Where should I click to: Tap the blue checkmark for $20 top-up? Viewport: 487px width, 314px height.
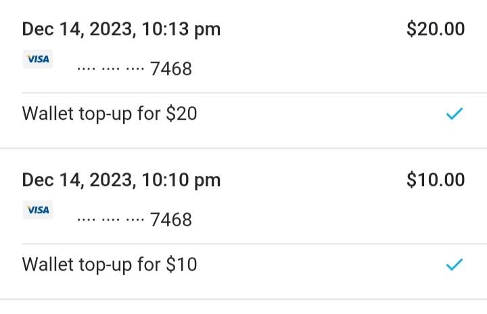pyautogui.click(x=454, y=114)
